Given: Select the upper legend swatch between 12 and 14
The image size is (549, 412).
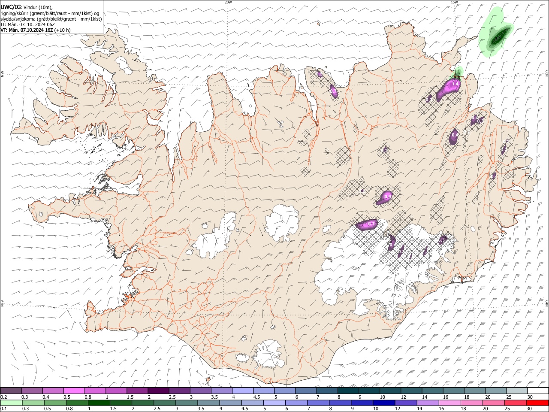Looking at the screenshot, I should click(411, 391).
